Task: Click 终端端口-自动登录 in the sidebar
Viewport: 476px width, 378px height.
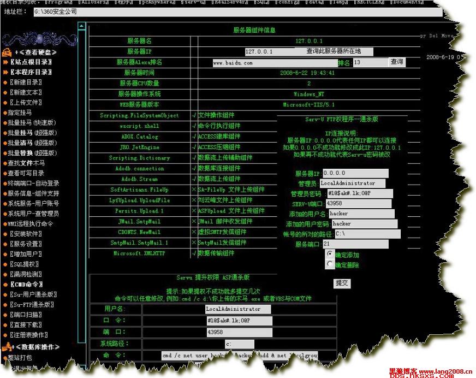Action: [x=33, y=183]
